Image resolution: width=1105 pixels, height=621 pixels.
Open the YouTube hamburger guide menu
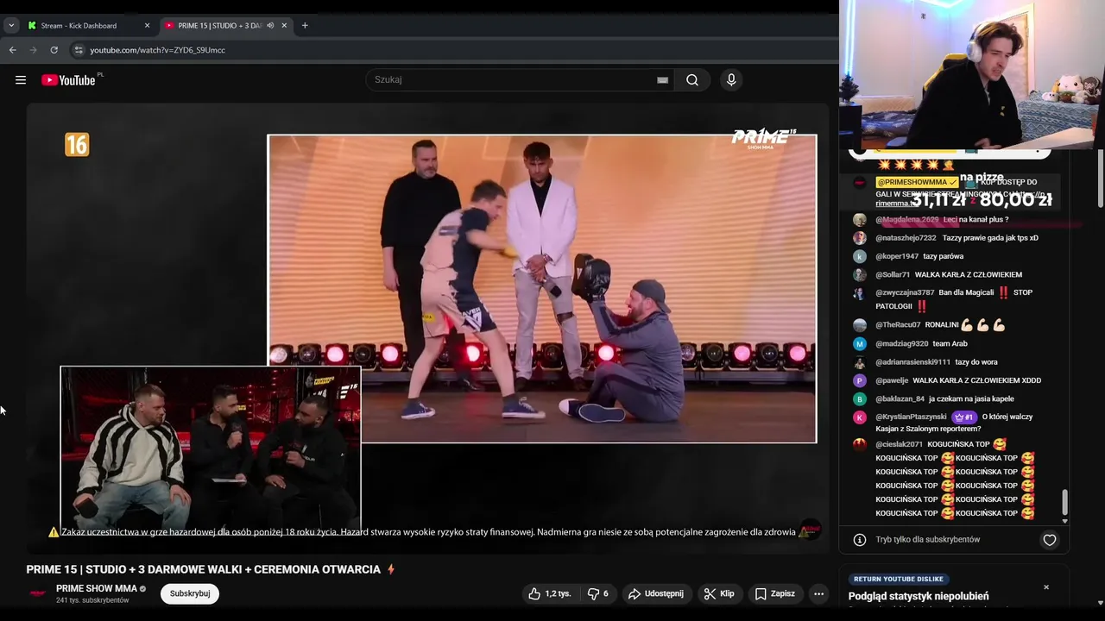20,80
